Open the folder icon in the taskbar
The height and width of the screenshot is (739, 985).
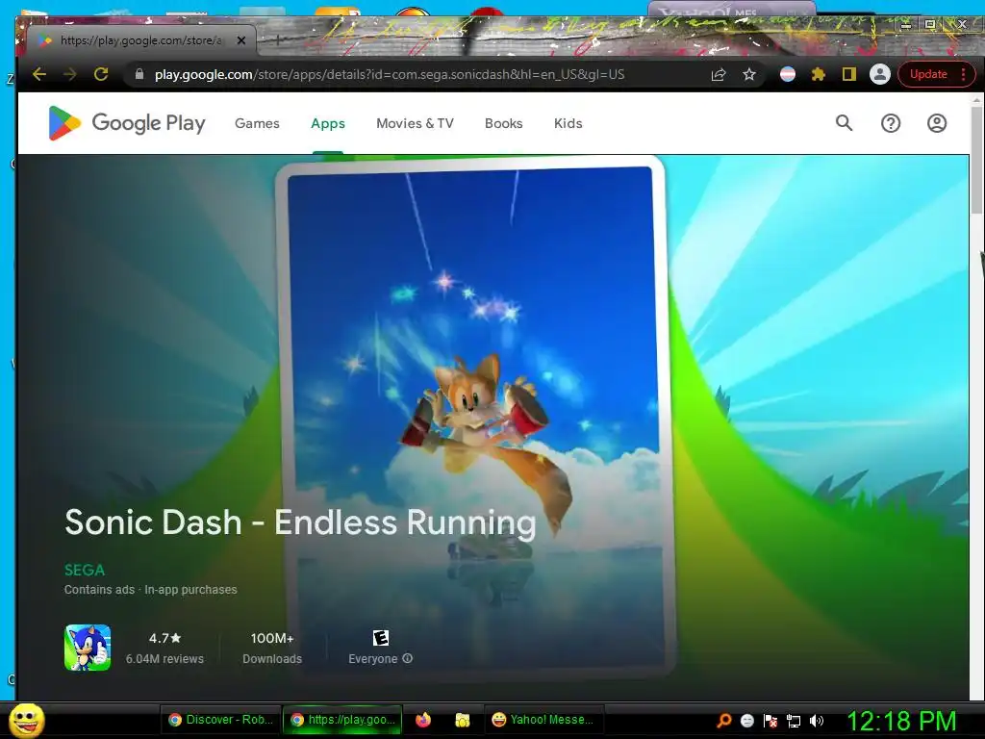tap(463, 720)
